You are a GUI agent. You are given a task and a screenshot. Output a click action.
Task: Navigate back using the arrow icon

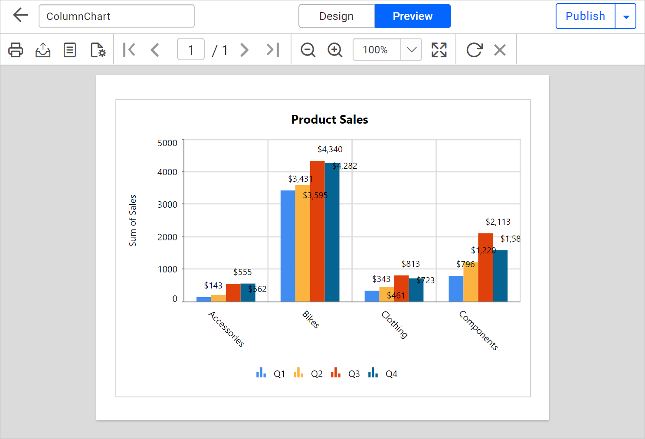[x=20, y=15]
